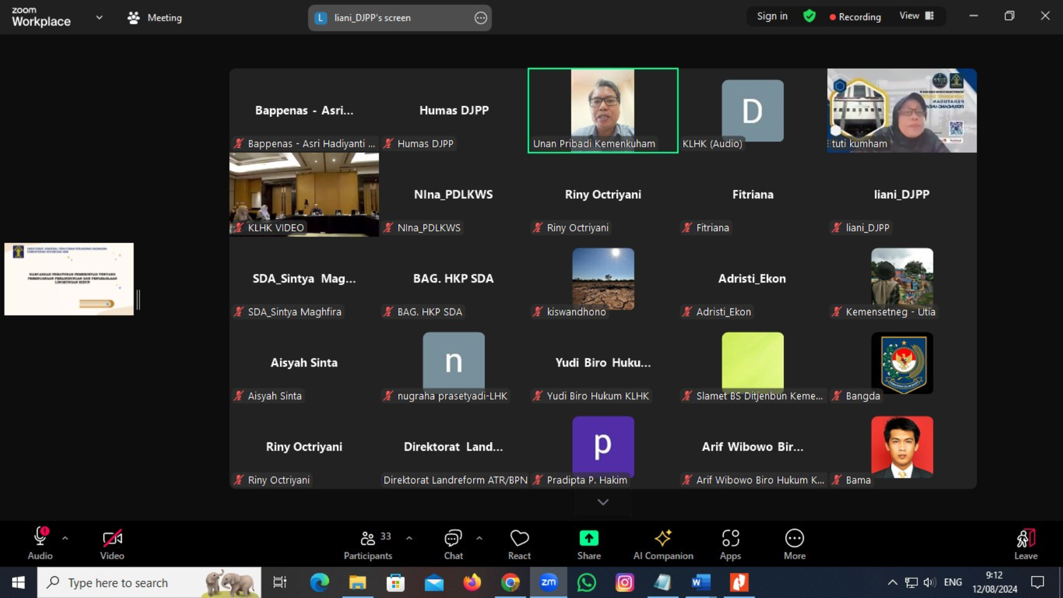Click the green encryption shield icon
This screenshot has width=1063, height=598.
(809, 16)
